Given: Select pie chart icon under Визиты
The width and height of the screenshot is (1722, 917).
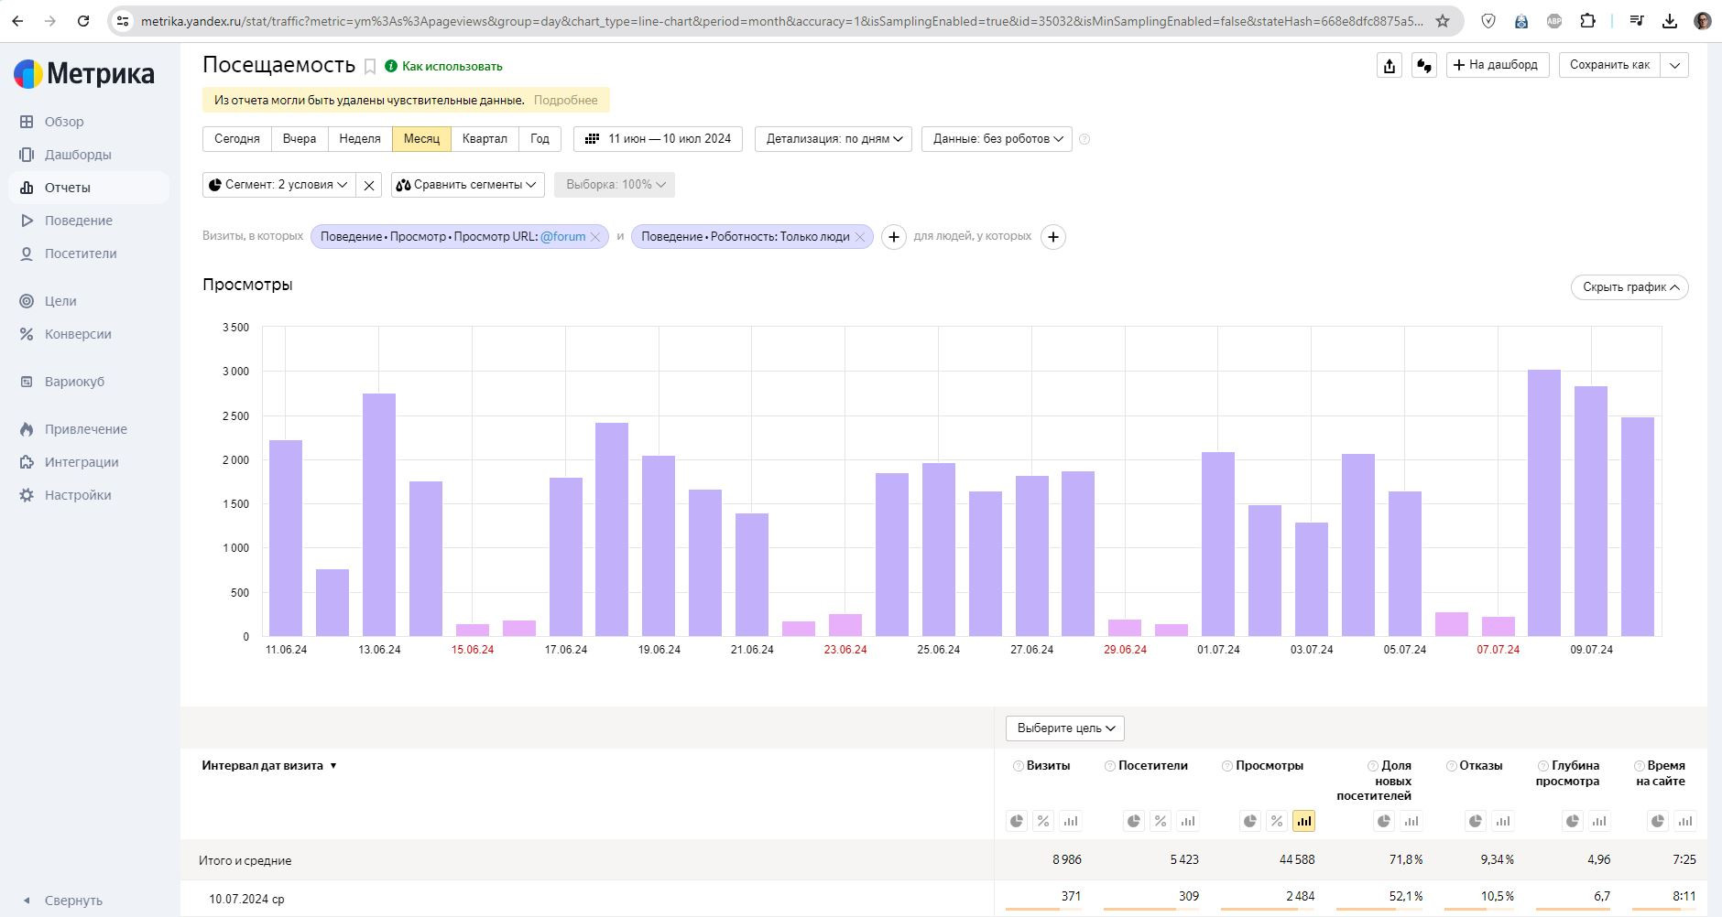Looking at the screenshot, I should (x=1017, y=821).
